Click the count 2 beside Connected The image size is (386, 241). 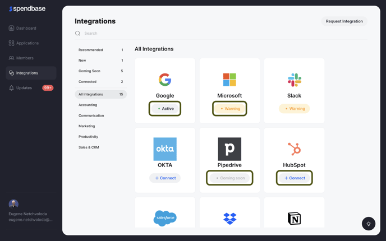[122, 81]
